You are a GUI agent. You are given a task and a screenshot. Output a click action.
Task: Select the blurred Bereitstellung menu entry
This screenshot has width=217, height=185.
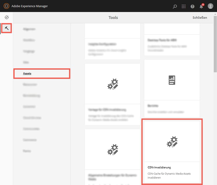[32, 96]
